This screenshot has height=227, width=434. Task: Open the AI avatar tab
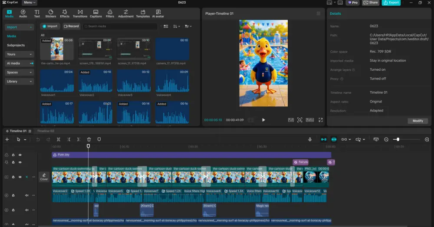click(x=158, y=13)
